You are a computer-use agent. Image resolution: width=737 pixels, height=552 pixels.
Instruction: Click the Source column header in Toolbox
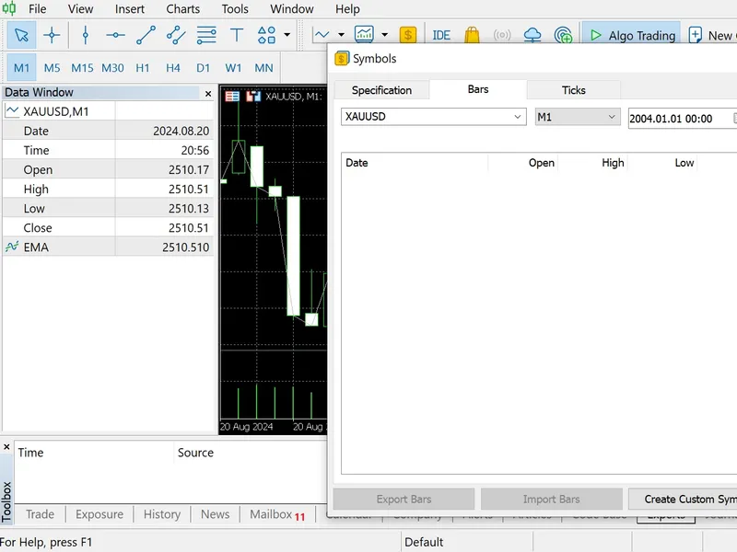(195, 453)
